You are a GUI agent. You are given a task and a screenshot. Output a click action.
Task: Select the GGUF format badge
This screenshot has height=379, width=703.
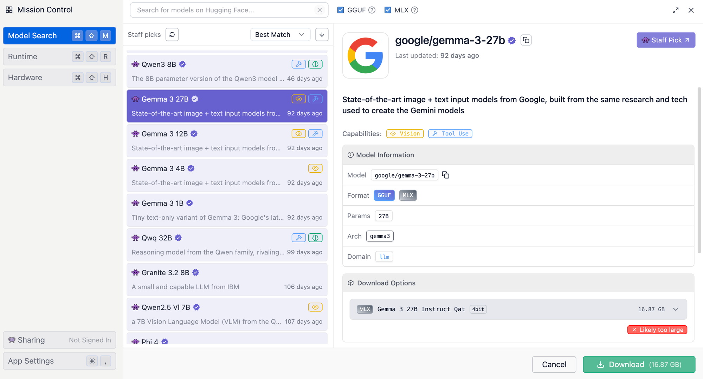coord(384,195)
